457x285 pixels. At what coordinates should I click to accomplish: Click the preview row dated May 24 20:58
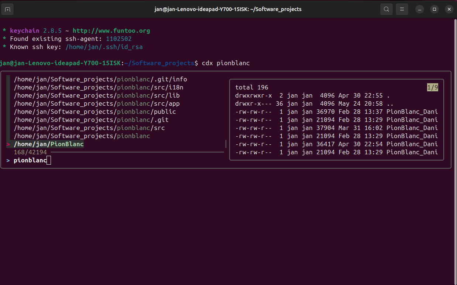pyautogui.click(x=315, y=103)
